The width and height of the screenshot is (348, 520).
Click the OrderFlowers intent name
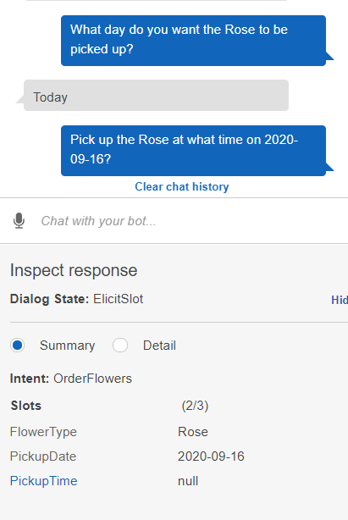(93, 379)
